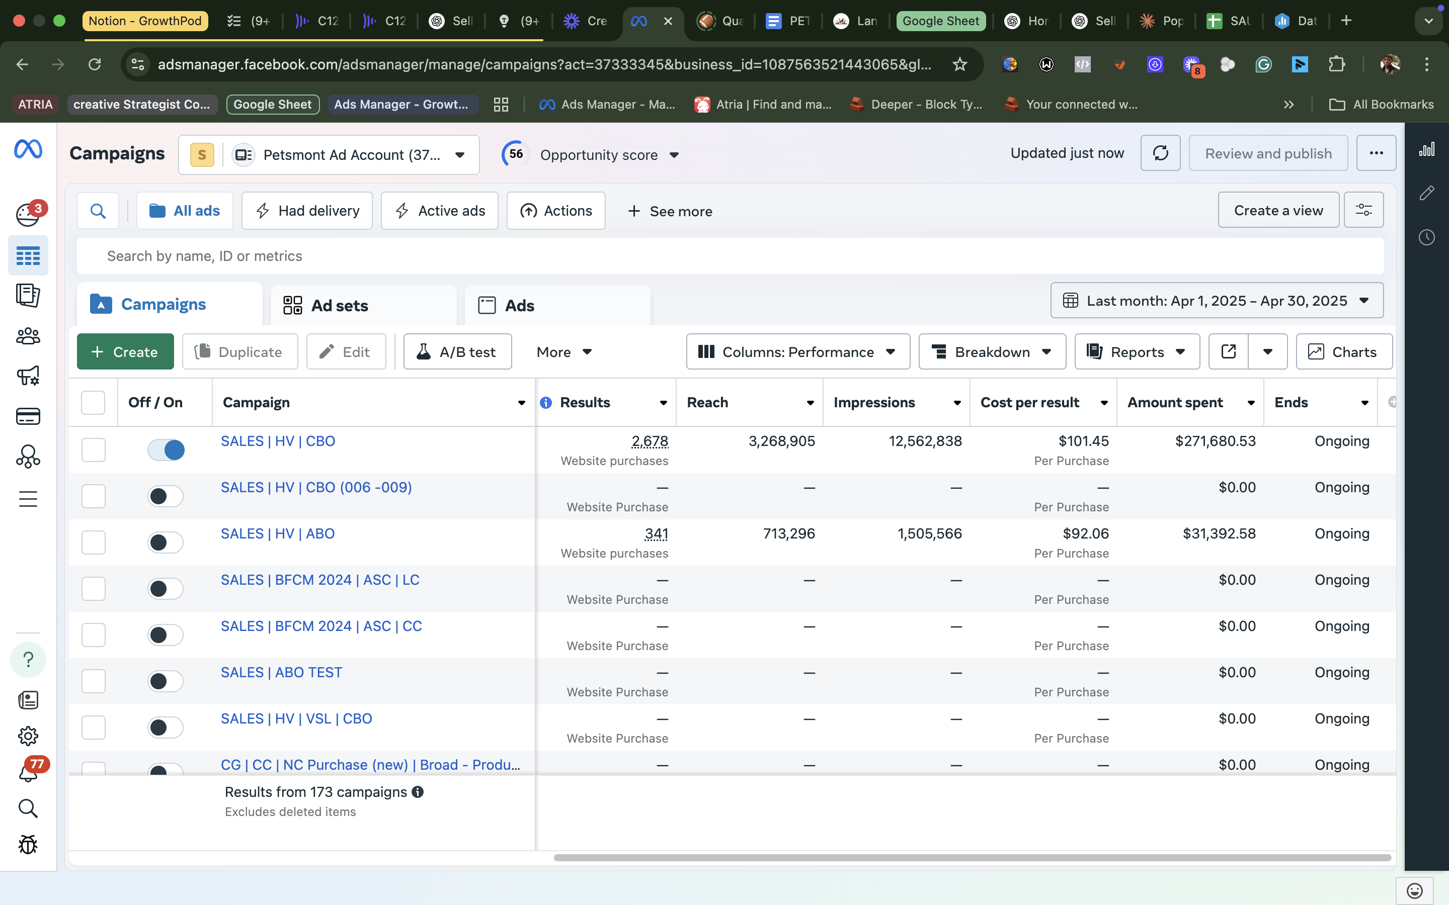Viewport: 1449px width, 905px height.
Task: Turn on SALES | HV | VSL | CBO toggle
Action: [x=166, y=727]
